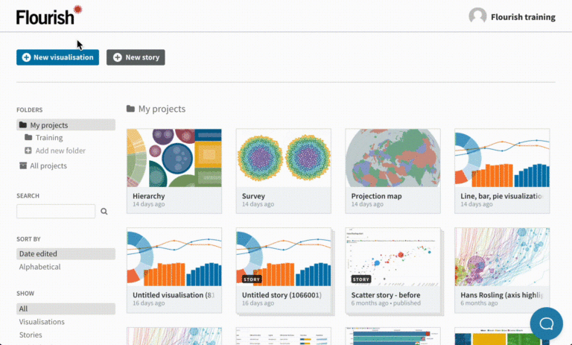Create a New story

coord(136,57)
